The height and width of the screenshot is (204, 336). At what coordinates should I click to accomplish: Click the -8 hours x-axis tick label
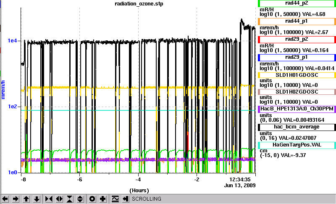point(23,180)
